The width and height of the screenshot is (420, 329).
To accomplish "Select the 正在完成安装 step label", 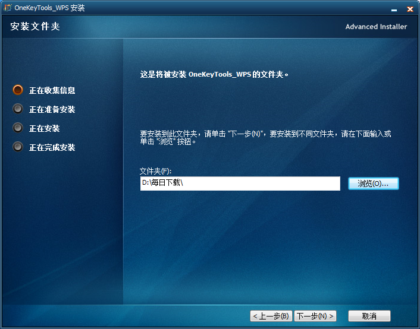I will [52, 148].
